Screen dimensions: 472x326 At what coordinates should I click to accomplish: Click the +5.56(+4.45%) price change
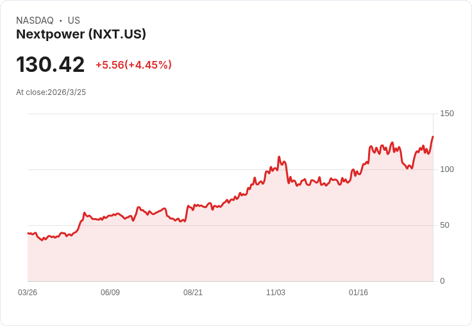(x=133, y=65)
